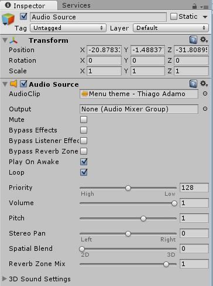This screenshot has width=213, height=286.
Task: Open Transform component help book icon
Action: (x=193, y=40)
